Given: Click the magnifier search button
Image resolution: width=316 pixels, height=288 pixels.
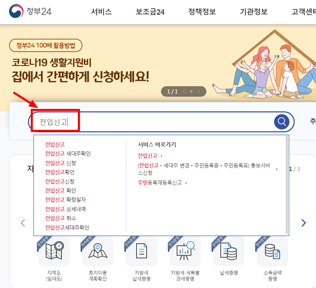Looking at the screenshot, I should pos(281,122).
